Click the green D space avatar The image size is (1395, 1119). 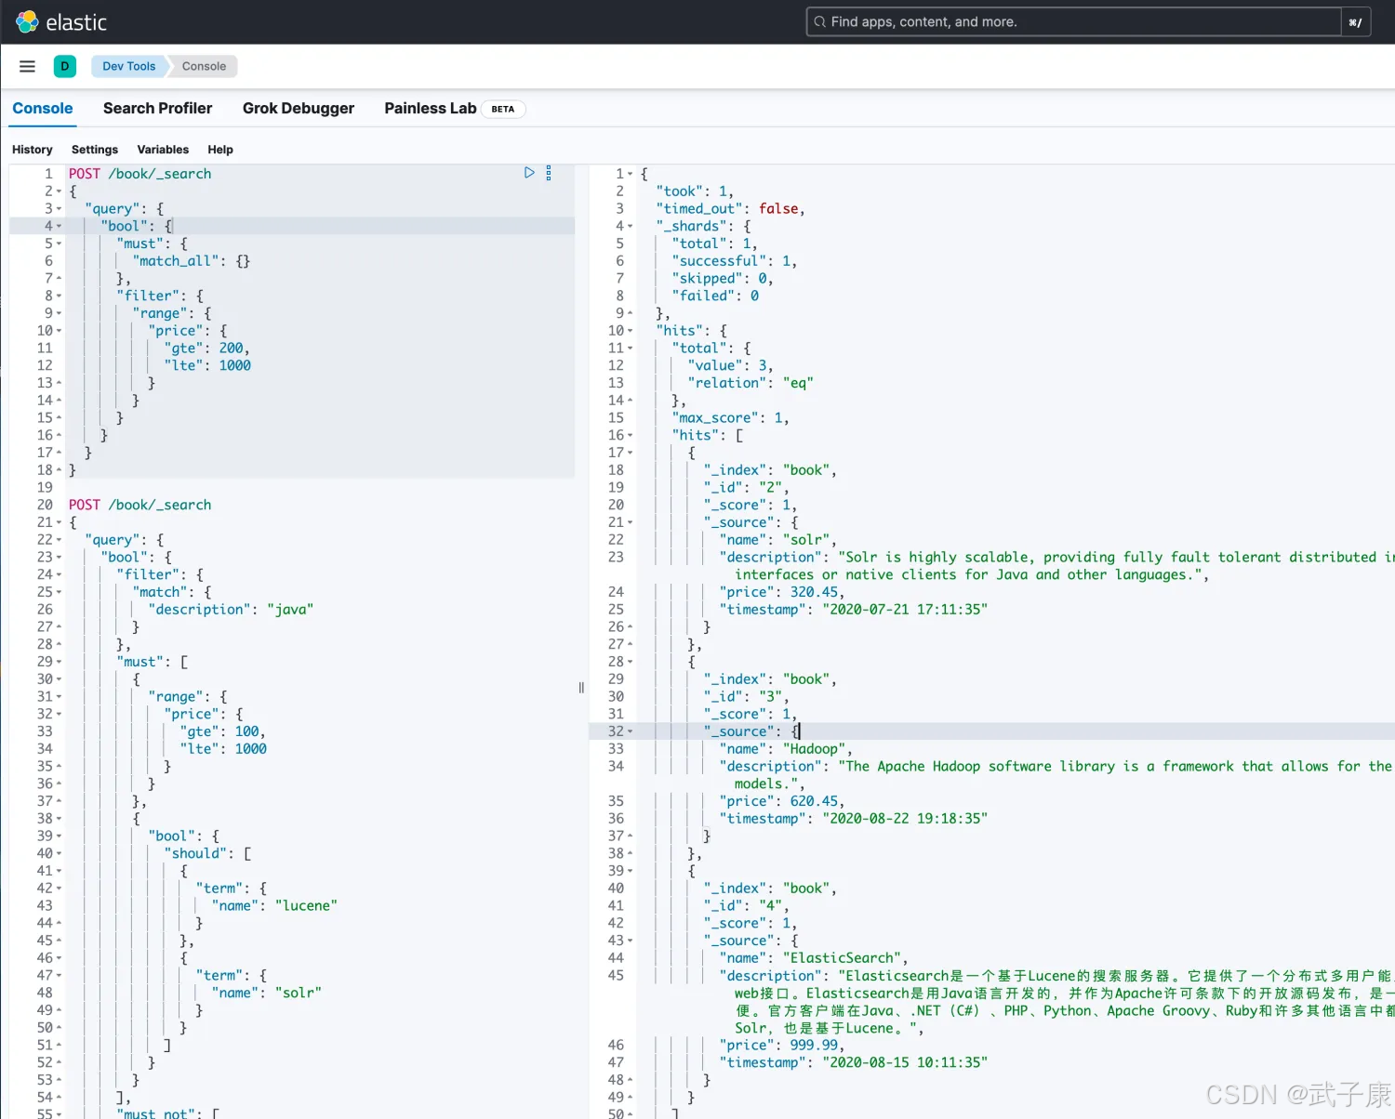point(65,66)
